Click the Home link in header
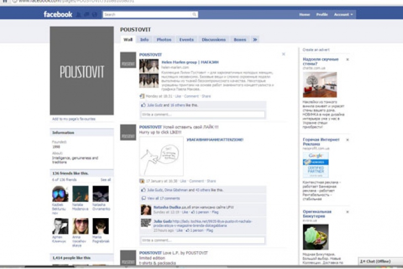 coord(304,14)
